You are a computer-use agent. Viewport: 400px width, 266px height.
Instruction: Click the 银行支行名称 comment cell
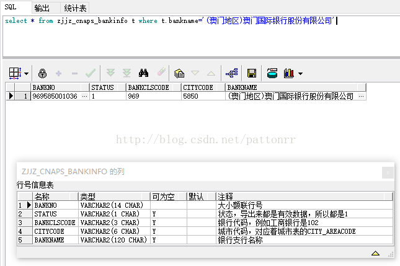[x=304, y=240]
